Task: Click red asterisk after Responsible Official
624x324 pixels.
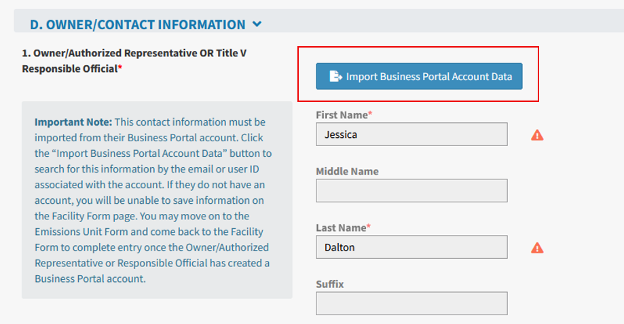Action: click(120, 69)
